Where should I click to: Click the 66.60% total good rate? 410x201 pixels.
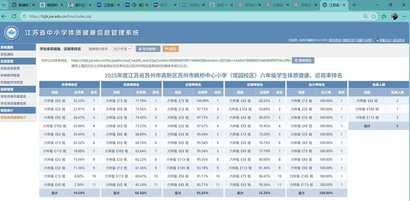click(141, 193)
